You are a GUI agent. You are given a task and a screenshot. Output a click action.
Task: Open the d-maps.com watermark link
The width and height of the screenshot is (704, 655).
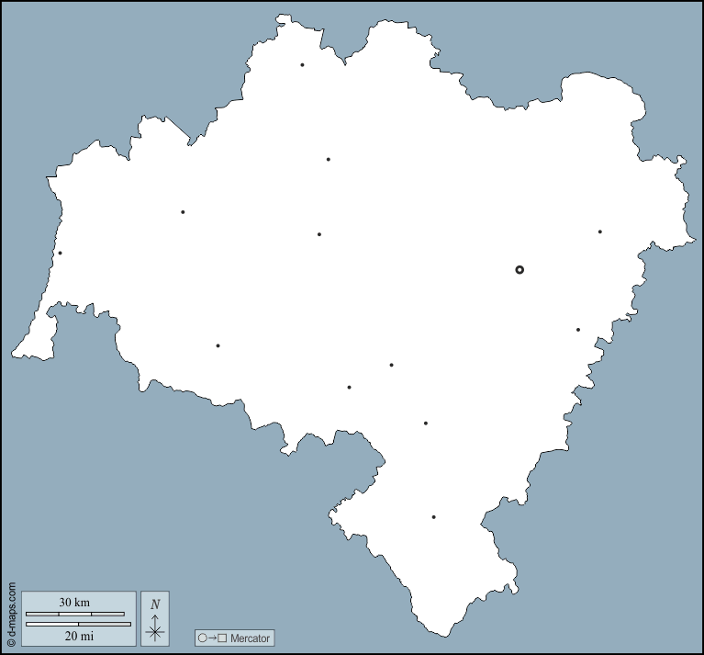tap(11, 614)
